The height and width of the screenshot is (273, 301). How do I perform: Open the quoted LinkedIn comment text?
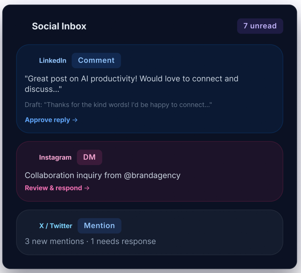click(131, 84)
